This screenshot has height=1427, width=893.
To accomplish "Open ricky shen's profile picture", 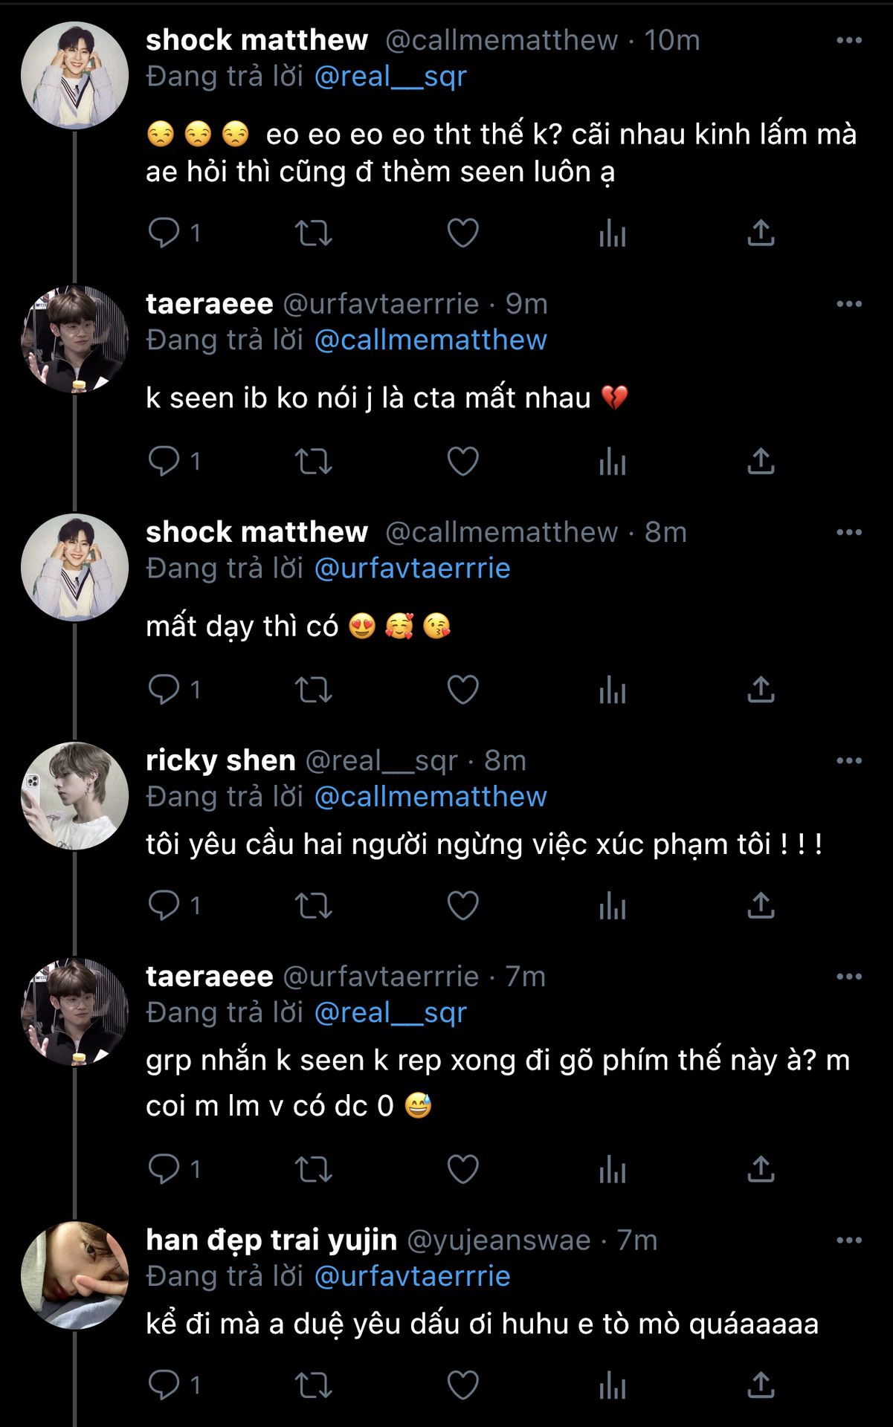I will (74, 795).
